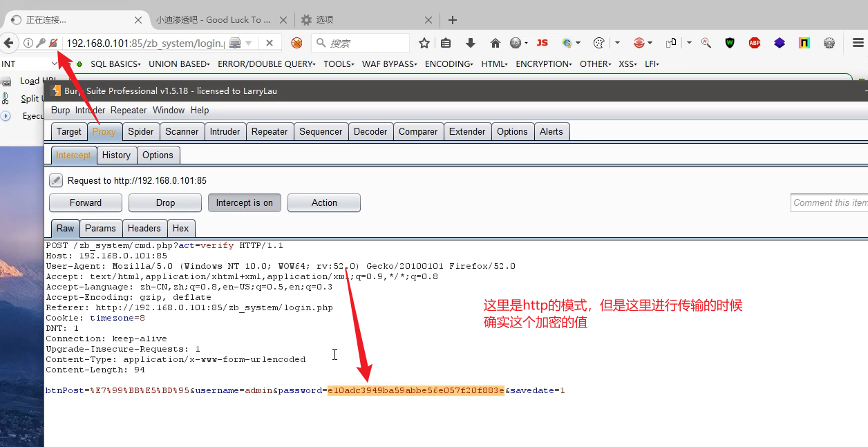Toggle the Intercept is on button

point(245,202)
